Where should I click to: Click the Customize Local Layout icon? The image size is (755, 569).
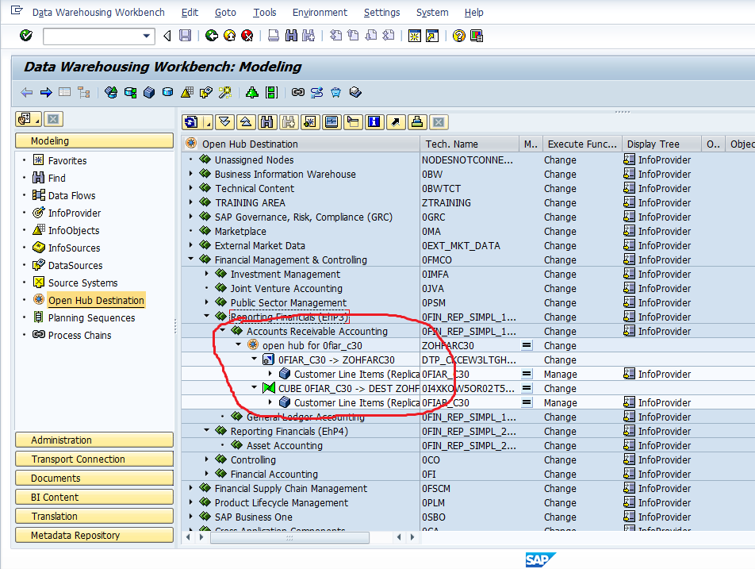tap(477, 36)
